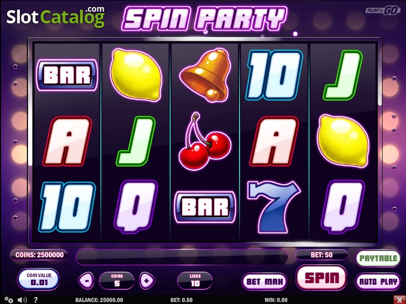Open the Paytable
Image resolution: width=406 pixels, height=304 pixels.
(x=378, y=258)
